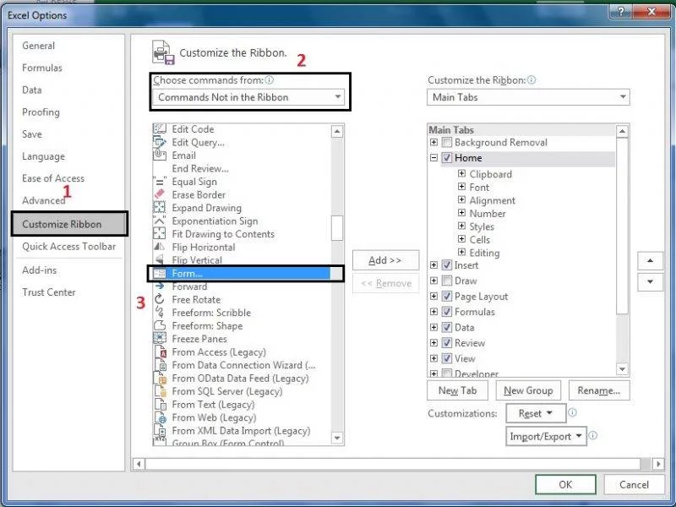This screenshot has height=507, width=676.
Task: Click the From Text (Legacy) icon
Action: (x=161, y=405)
